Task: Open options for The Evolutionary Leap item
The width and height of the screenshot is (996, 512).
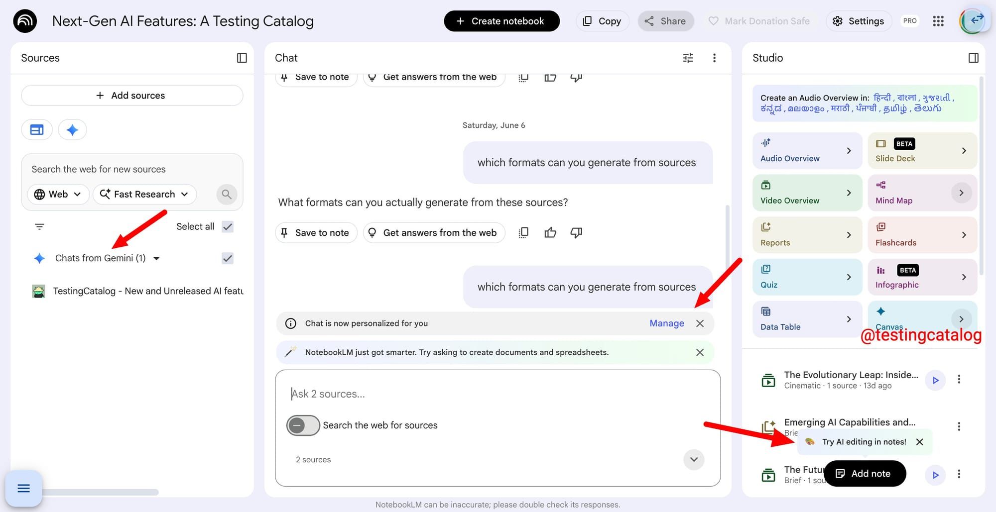Action: click(959, 380)
